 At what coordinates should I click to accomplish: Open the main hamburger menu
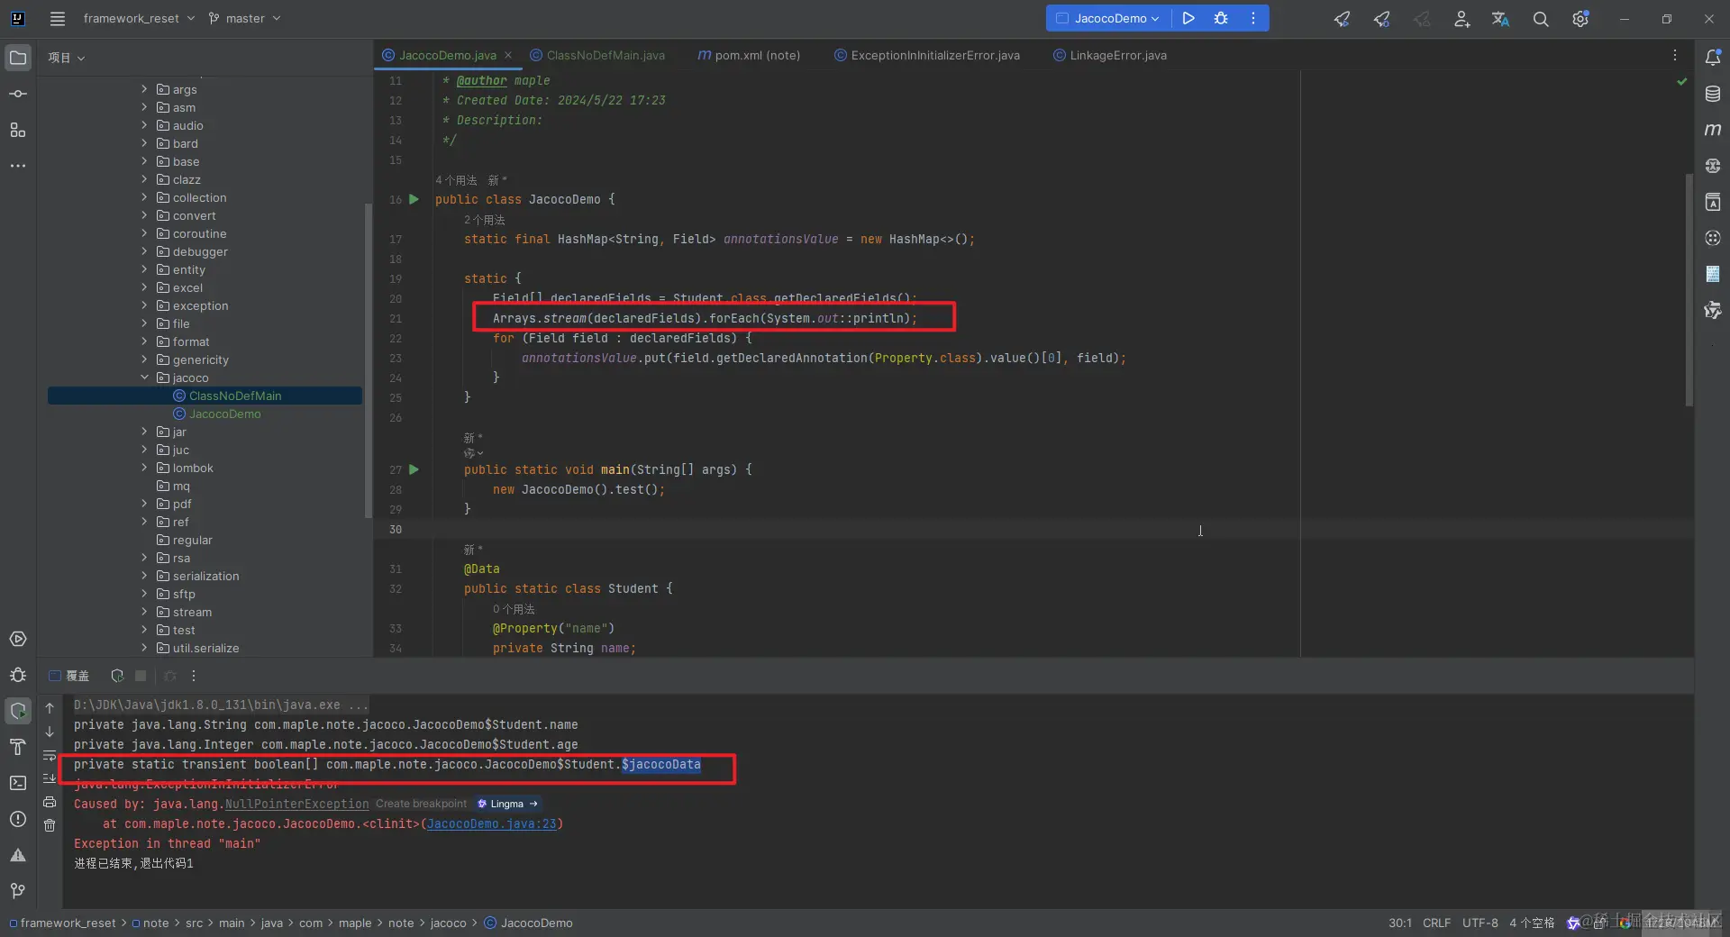pos(58,18)
